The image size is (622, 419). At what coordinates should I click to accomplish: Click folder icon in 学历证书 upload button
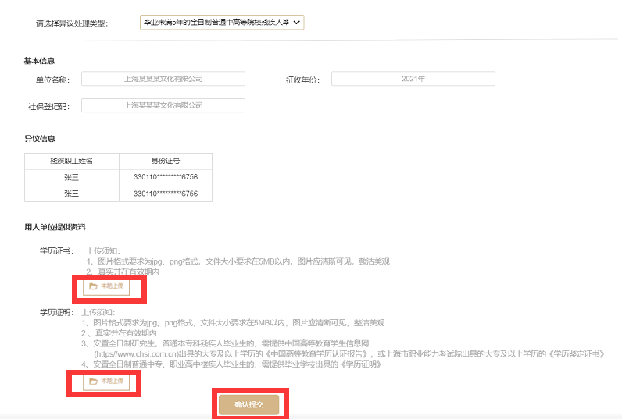(x=94, y=286)
